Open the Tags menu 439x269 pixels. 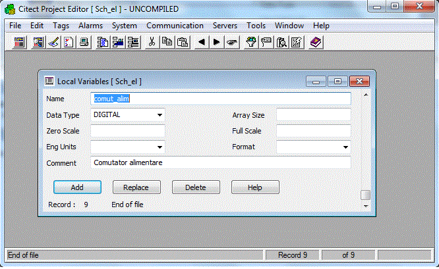tap(61, 26)
